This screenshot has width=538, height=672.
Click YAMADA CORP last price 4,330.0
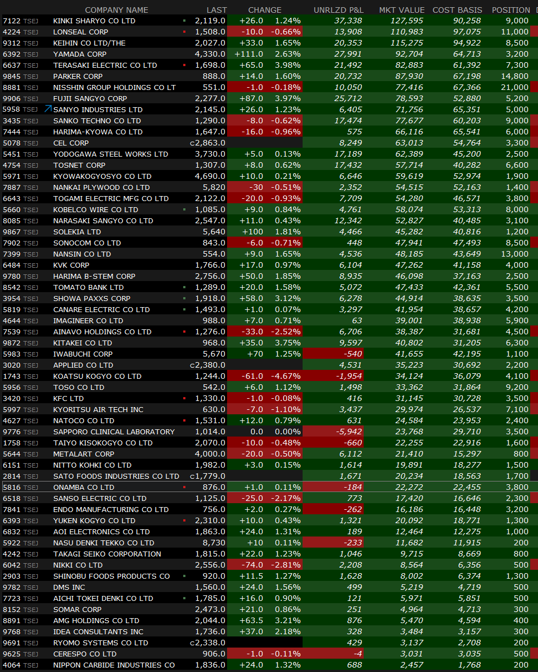point(210,54)
